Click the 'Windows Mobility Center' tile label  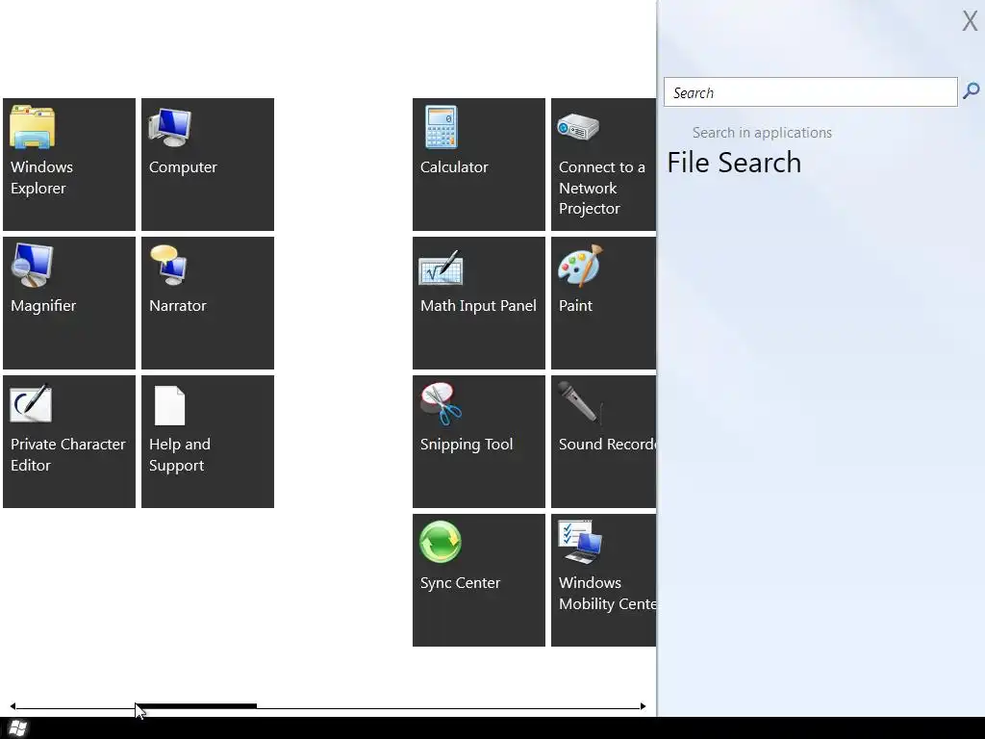pyautogui.click(x=607, y=593)
